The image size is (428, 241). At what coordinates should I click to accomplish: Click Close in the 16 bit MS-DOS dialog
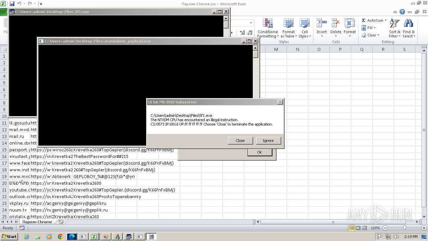tap(240, 141)
